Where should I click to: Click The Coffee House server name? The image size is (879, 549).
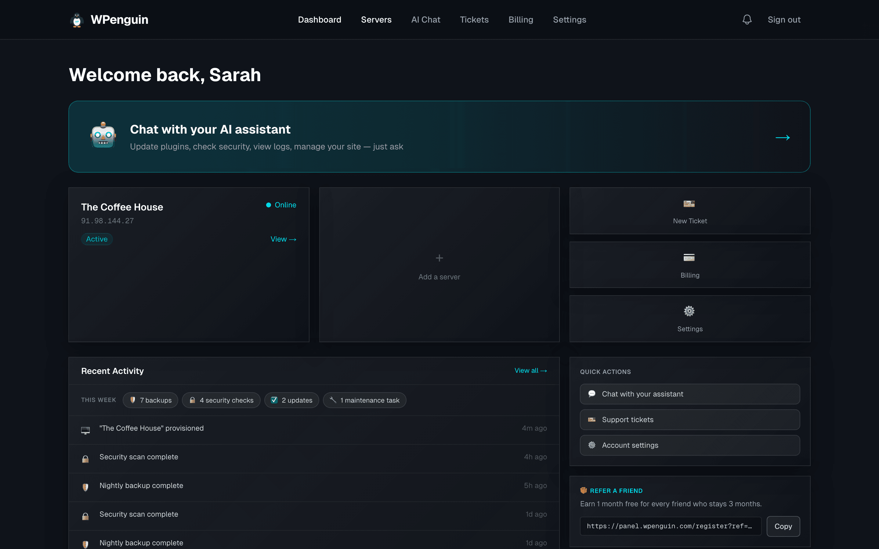point(122,207)
